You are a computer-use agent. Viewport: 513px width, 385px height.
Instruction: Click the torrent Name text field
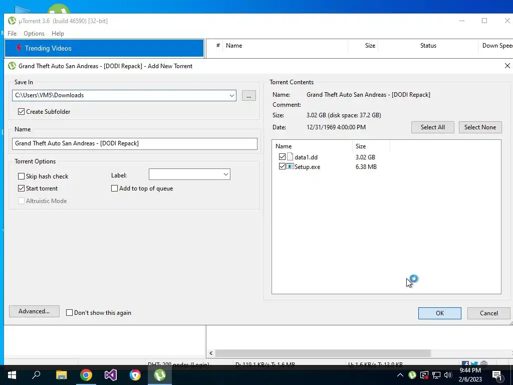point(134,143)
